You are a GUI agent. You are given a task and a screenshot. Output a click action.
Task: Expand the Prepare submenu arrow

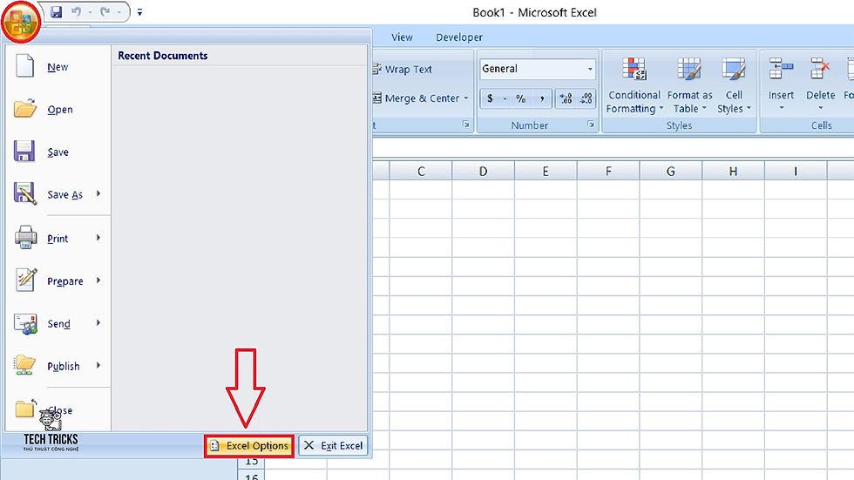98,281
